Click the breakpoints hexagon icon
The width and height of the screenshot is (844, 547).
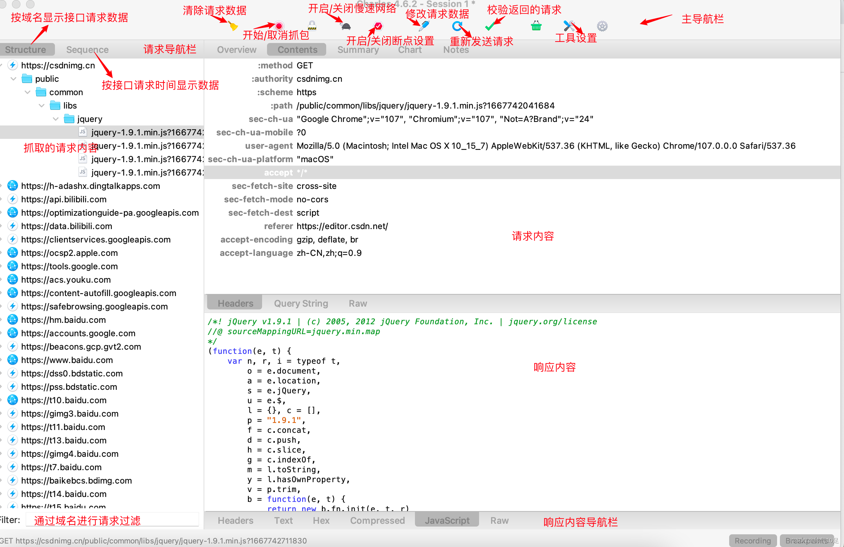pos(378,26)
